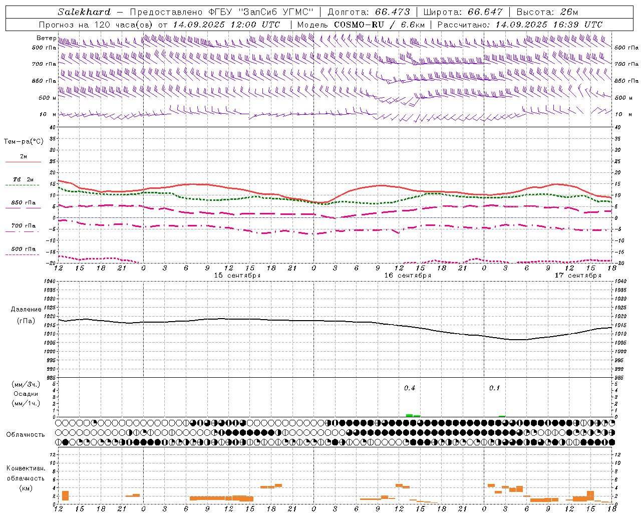This screenshot has width=641, height=513.
Task: Click the (мм/1ч.) precipitation unit label
Action: click(x=26, y=403)
